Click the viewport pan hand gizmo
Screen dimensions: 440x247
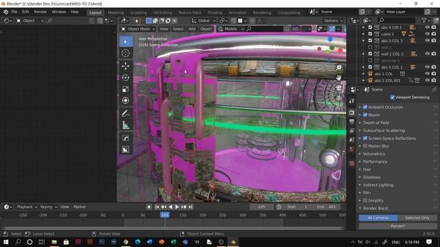tap(339, 78)
